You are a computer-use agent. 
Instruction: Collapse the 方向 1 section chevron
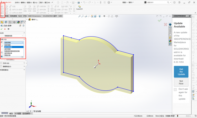click(24, 39)
